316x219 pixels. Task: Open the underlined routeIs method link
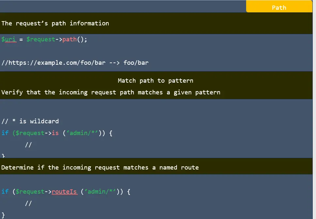point(64,192)
